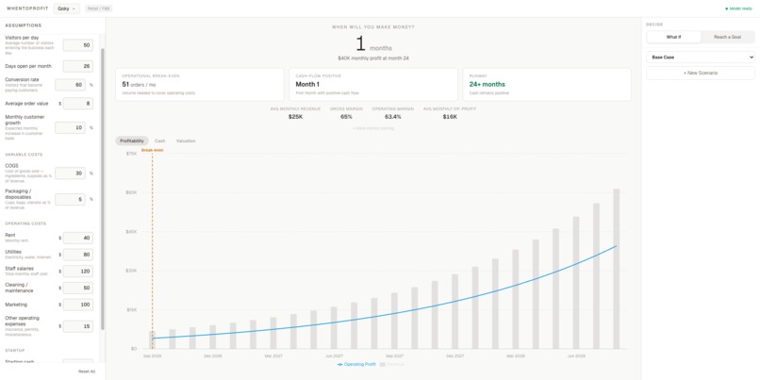The height and width of the screenshot is (380, 760).
Task: Click the WHENTOPROFIT logo
Action: coord(27,8)
